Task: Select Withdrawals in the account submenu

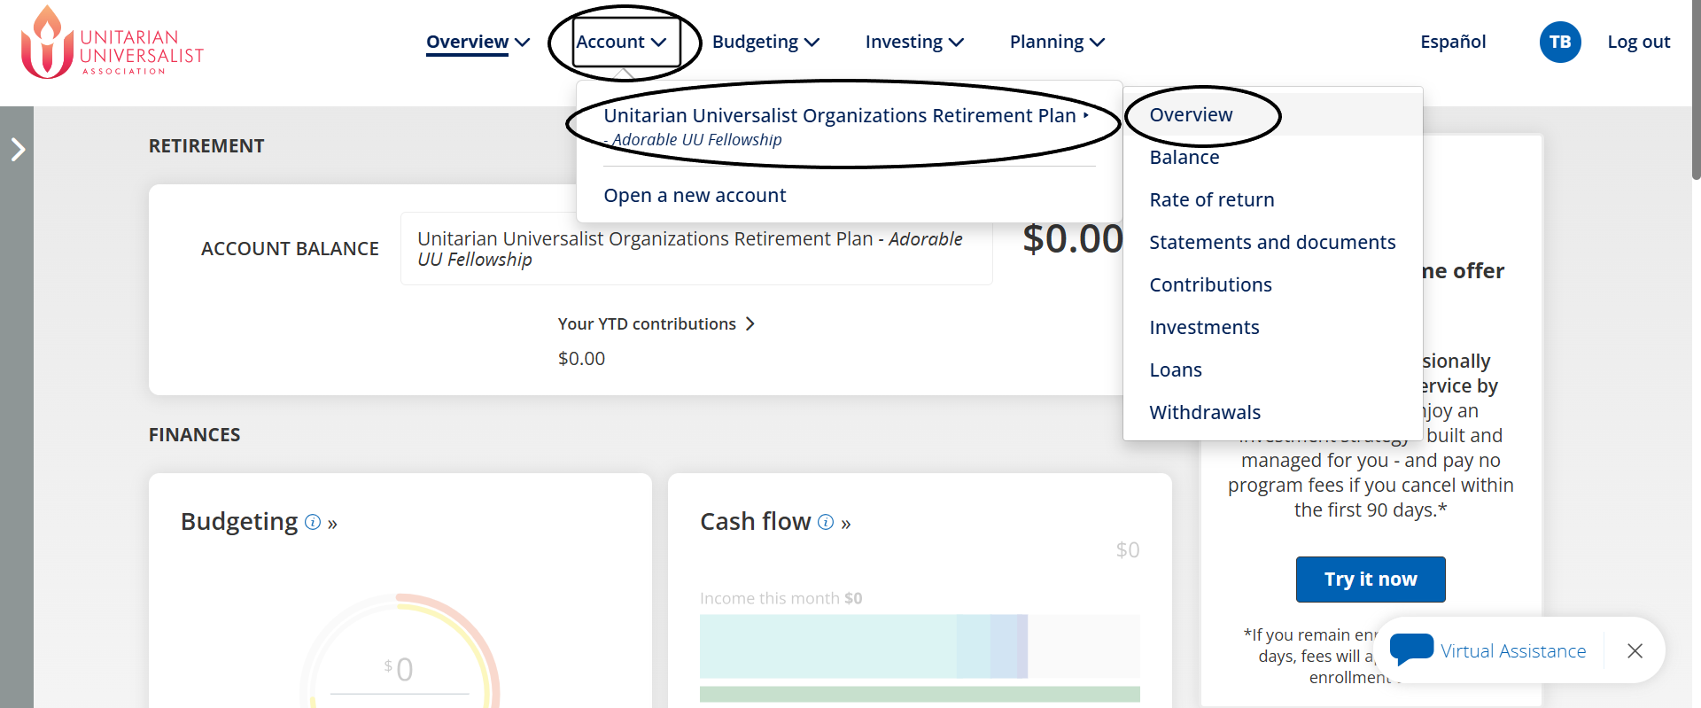Action: click(1205, 413)
